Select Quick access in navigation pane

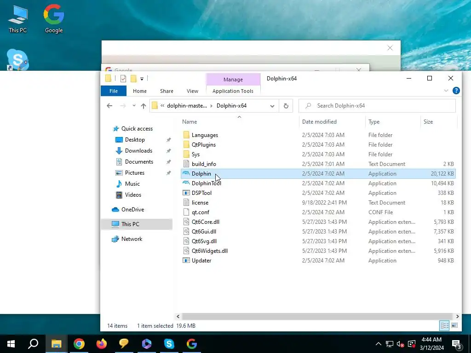pyautogui.click(x=137, y=129)
